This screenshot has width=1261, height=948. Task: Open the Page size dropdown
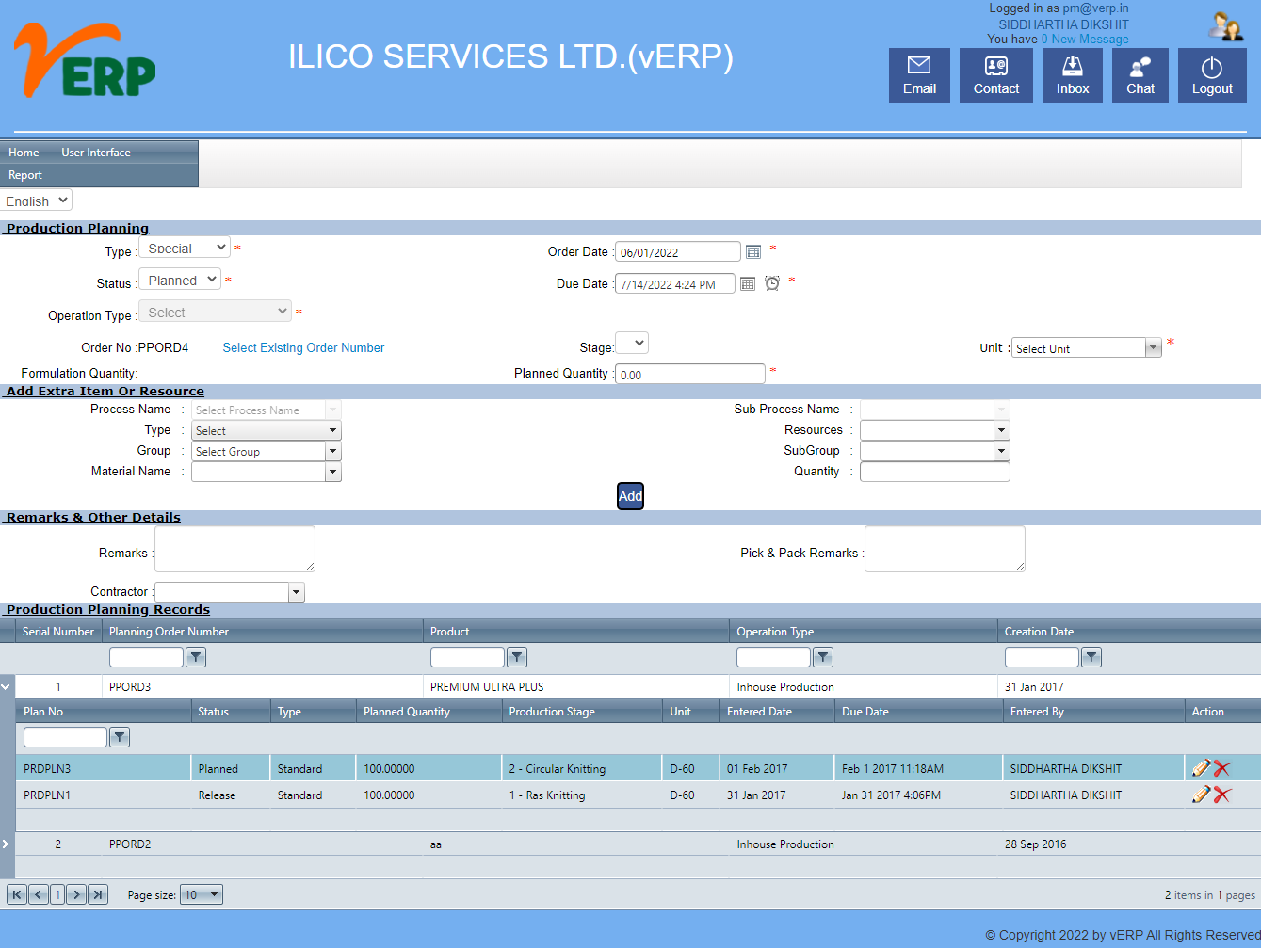(202, 894)
